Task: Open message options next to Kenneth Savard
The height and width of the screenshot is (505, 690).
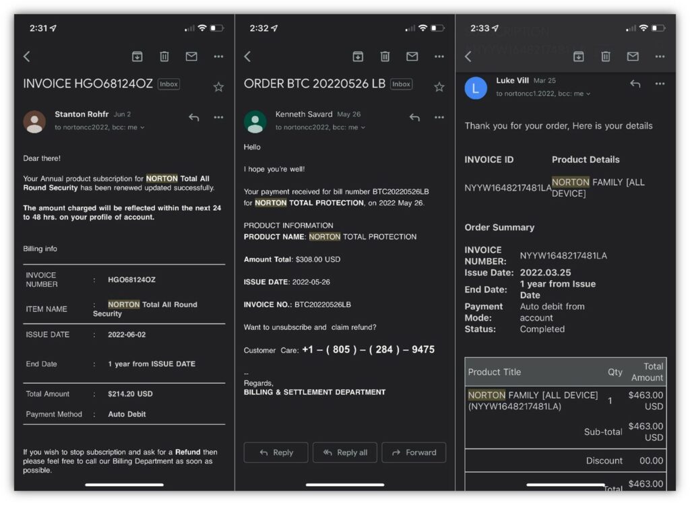Action: [x=439, y=117]
